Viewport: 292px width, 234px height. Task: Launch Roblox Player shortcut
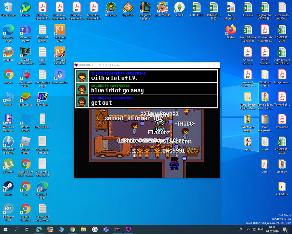click(x=26, y=145)
